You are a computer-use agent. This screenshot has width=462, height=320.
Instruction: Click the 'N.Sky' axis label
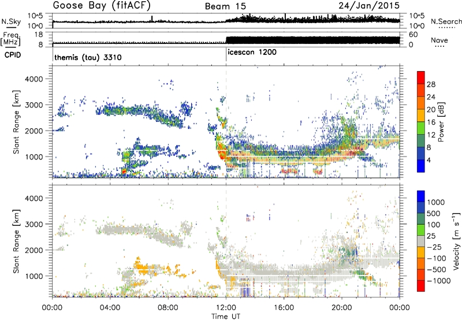pos(11,21)
